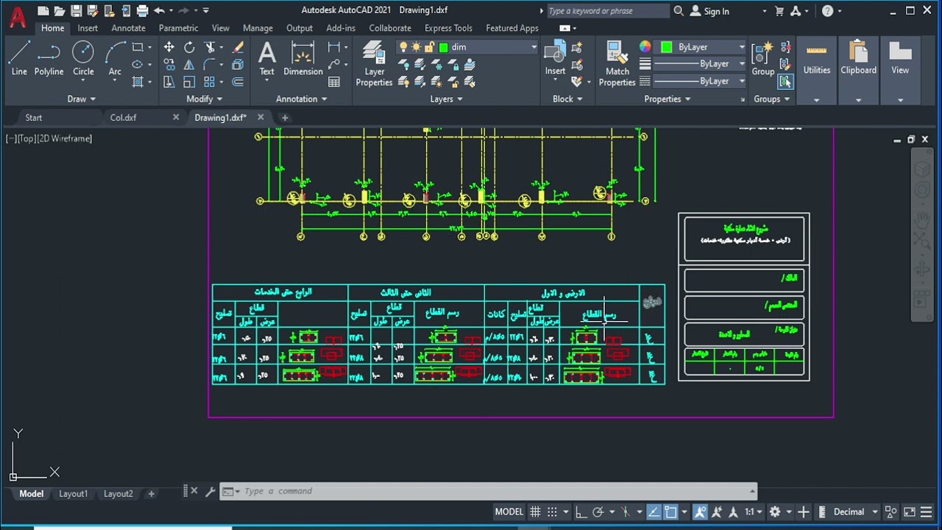Activate the Arc tool
942x530 pixels.
pos(115,59)
